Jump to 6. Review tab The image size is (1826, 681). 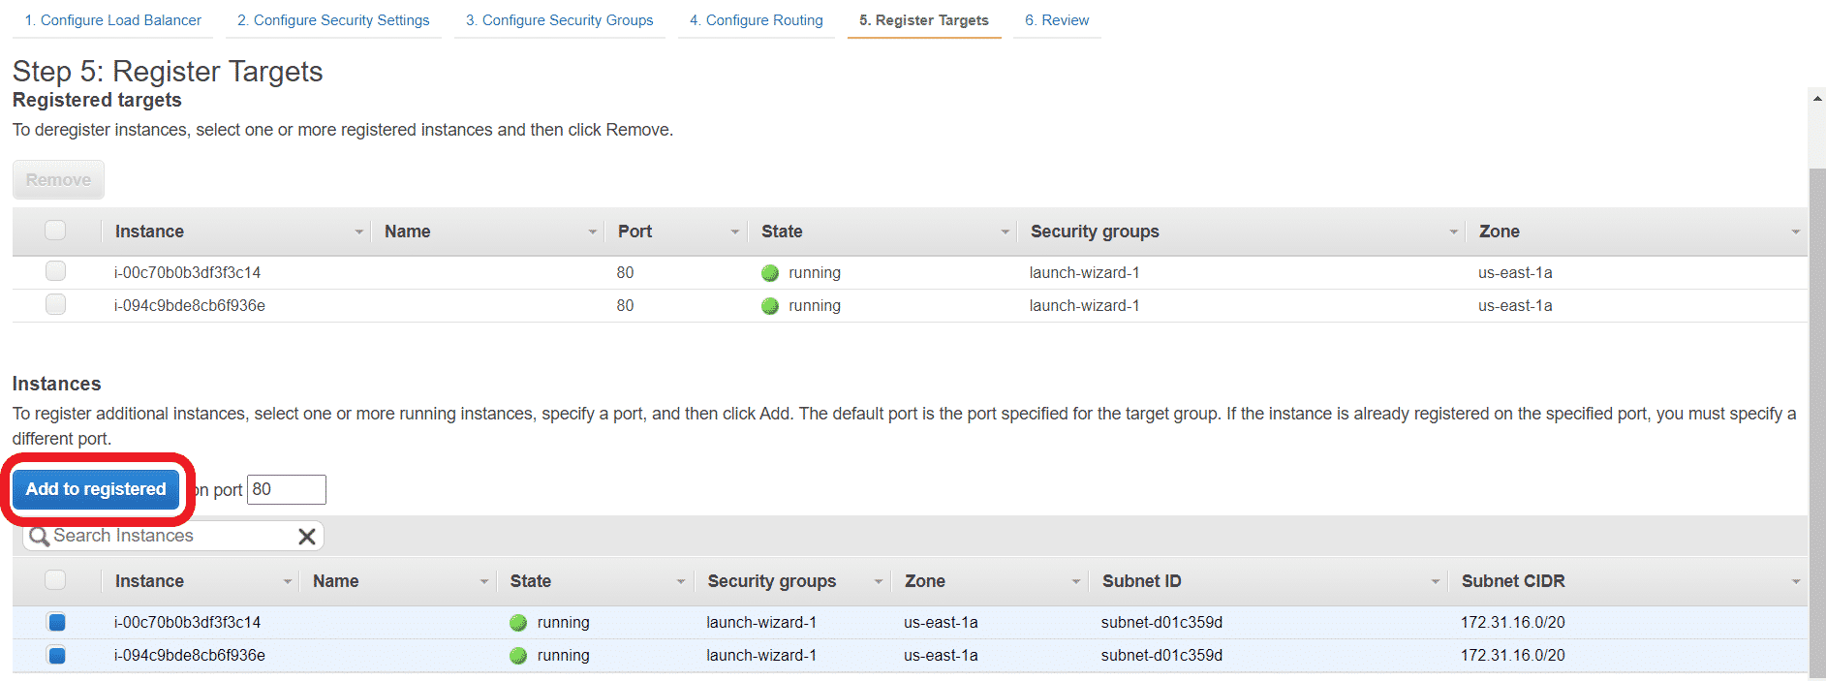tap(1057, 20)
